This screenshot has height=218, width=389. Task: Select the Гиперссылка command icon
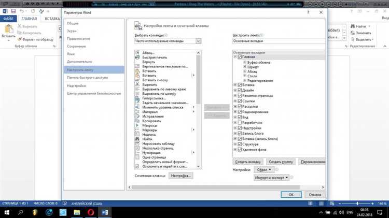click(137, 98)
